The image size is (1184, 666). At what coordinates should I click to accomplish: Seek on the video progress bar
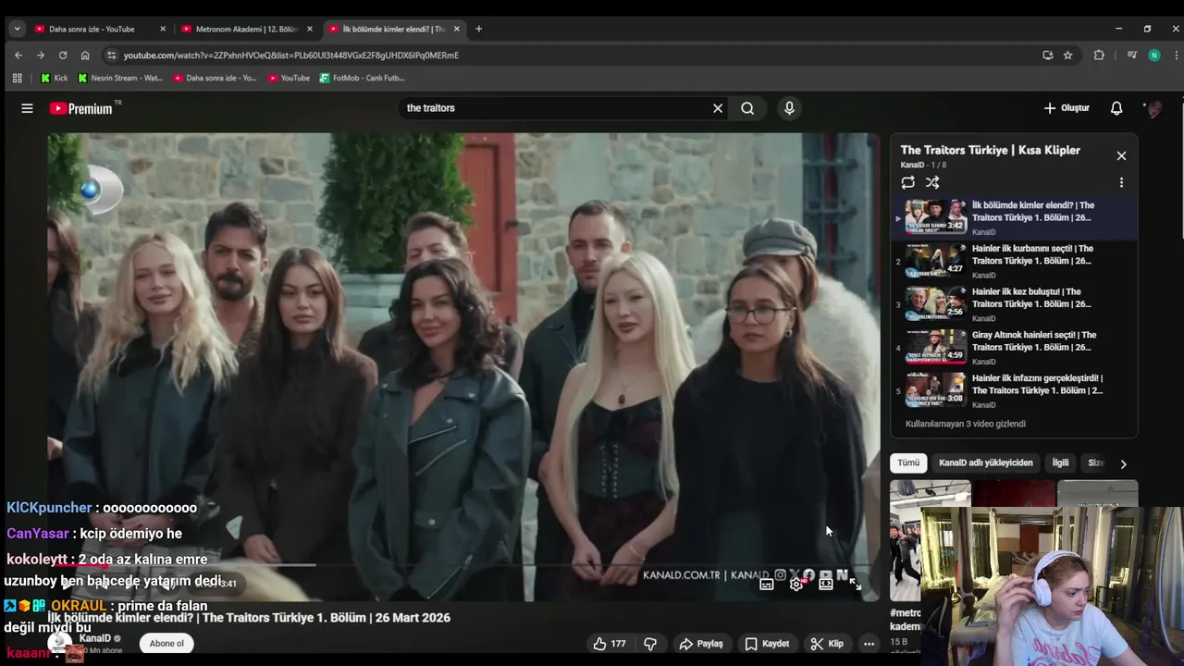[x=462, y=564]
